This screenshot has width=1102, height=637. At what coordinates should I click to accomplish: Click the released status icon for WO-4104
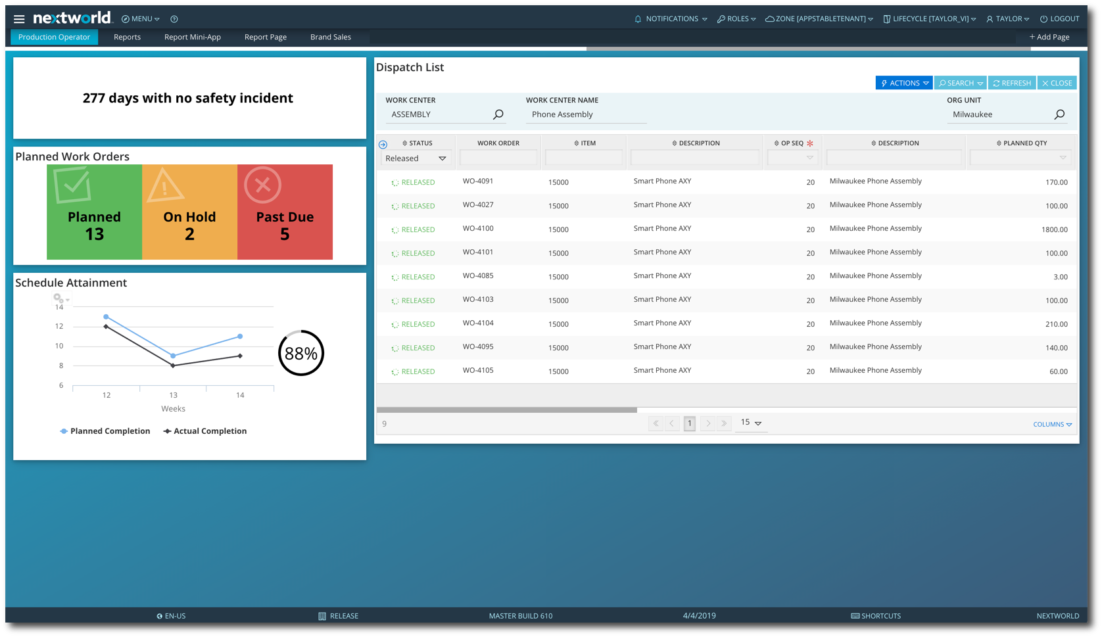point(395,325)
